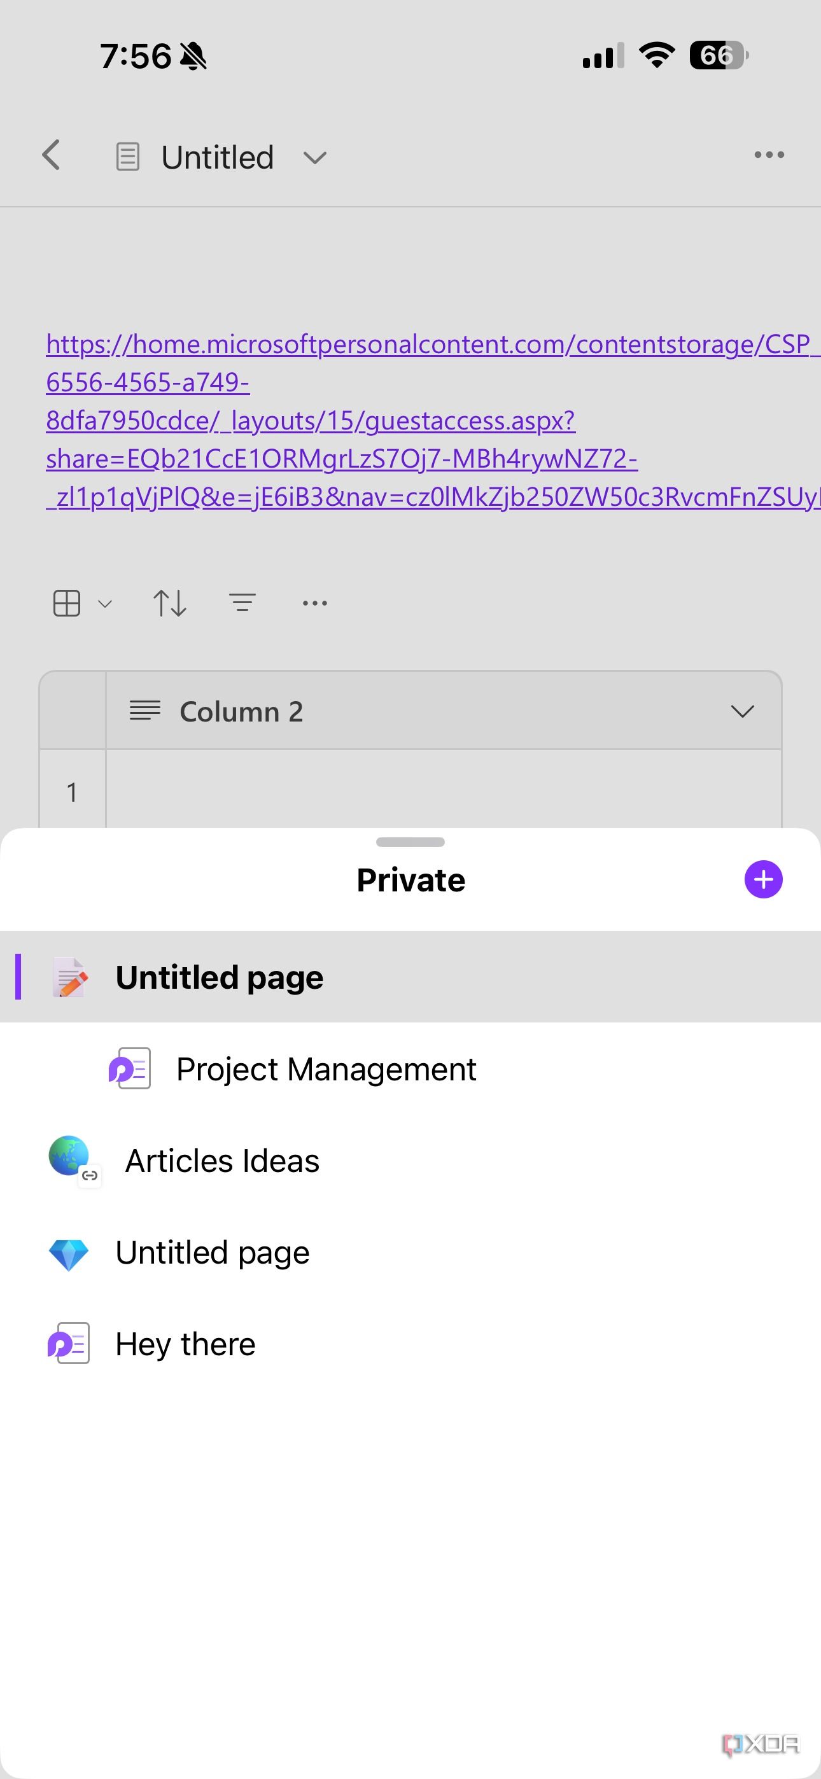Click the empty cell in row 1
The image size is (821, 1779).
[x=442, y=791]
